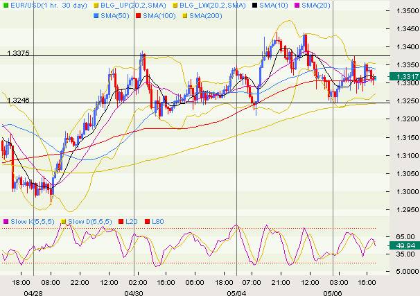Image resolution: width=420 pixels, height=296 pixels.
Task: Click the 1.3500 price axis label
Action: click(x=408, y=10)
